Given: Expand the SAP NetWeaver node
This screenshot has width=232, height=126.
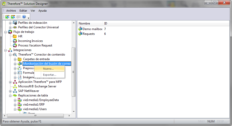Looking at the screenshot, I should click(10, 91).
